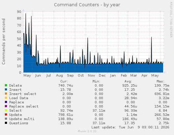Click the 'Update multi' legend label
The image size is (174, 135).
coord(22,119)
